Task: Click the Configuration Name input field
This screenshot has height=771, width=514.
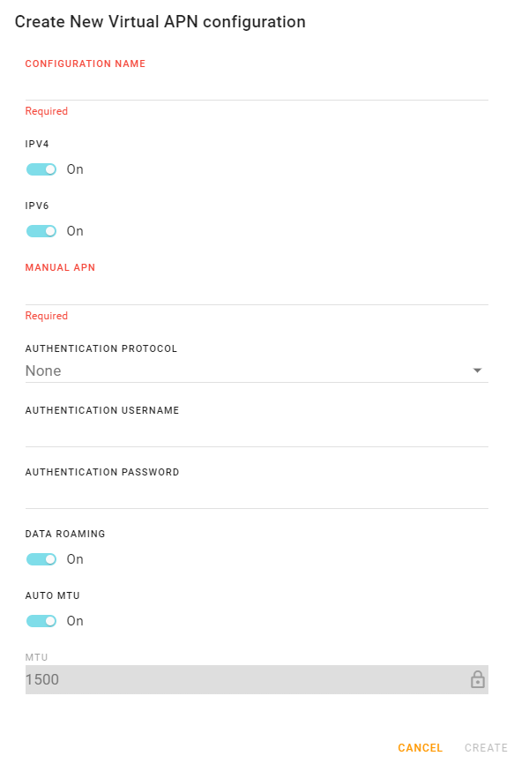Action: click(257, 88)
